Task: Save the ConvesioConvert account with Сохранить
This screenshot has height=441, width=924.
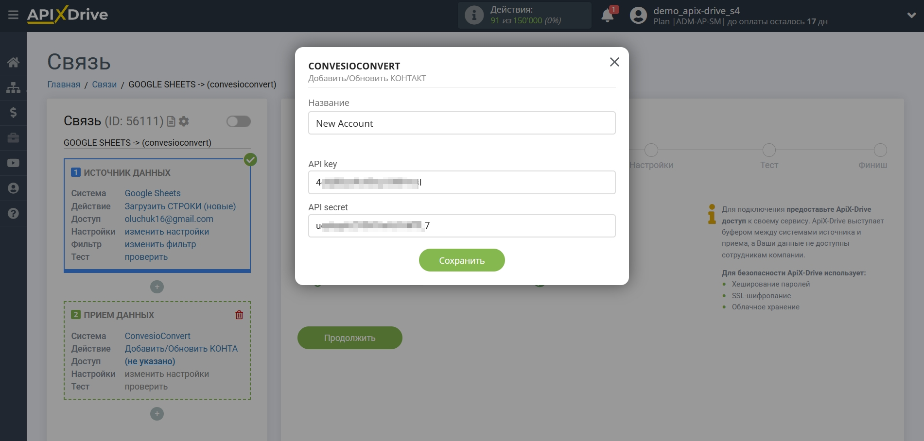Action: (x=462, y=260)
